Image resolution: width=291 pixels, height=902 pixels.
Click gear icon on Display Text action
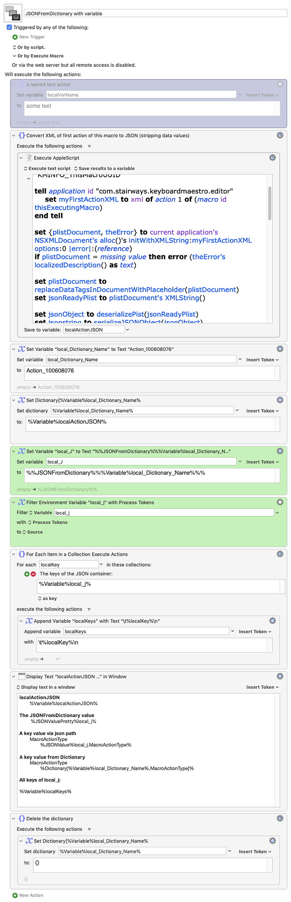coord(280,676)
